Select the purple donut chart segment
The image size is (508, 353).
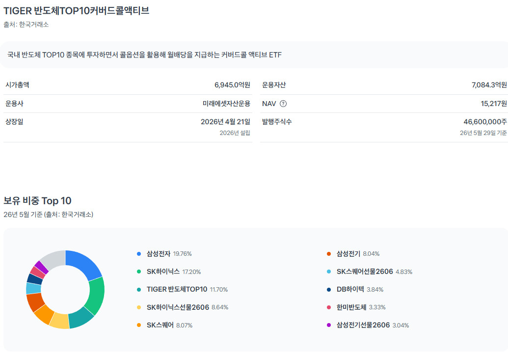41,268
